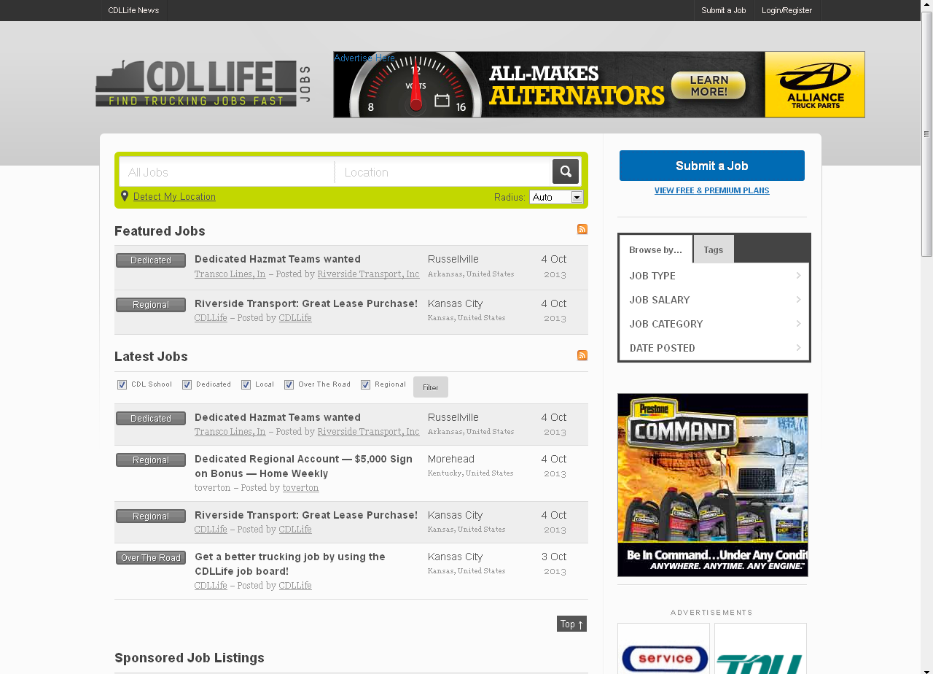Click the Location search field

point(443,172)
